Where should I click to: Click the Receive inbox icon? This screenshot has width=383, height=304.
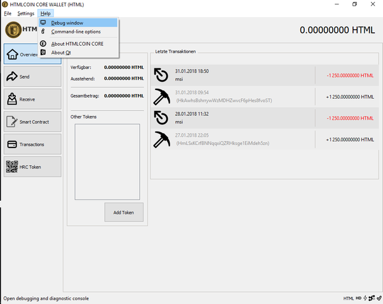coord(12,99)
